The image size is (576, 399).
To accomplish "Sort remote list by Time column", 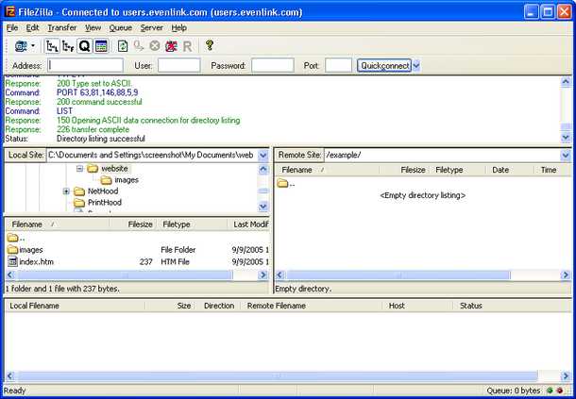I will [552, 170].
